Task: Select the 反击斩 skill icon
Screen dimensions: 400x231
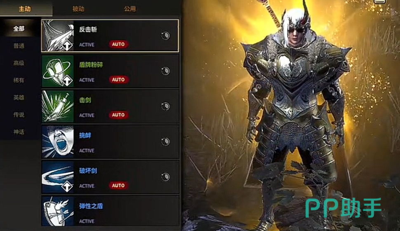Action: tap(58, 36)
